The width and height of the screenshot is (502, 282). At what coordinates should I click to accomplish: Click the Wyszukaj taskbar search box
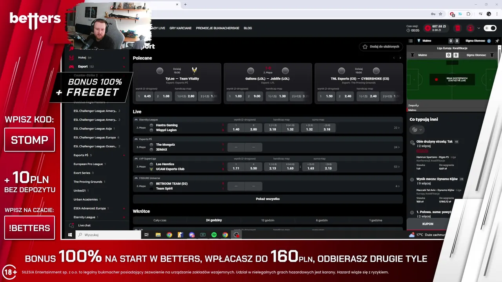pos(108,235)
